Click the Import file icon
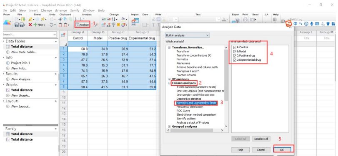This screenshot has width=338, height=156. [x=136, y=22]
